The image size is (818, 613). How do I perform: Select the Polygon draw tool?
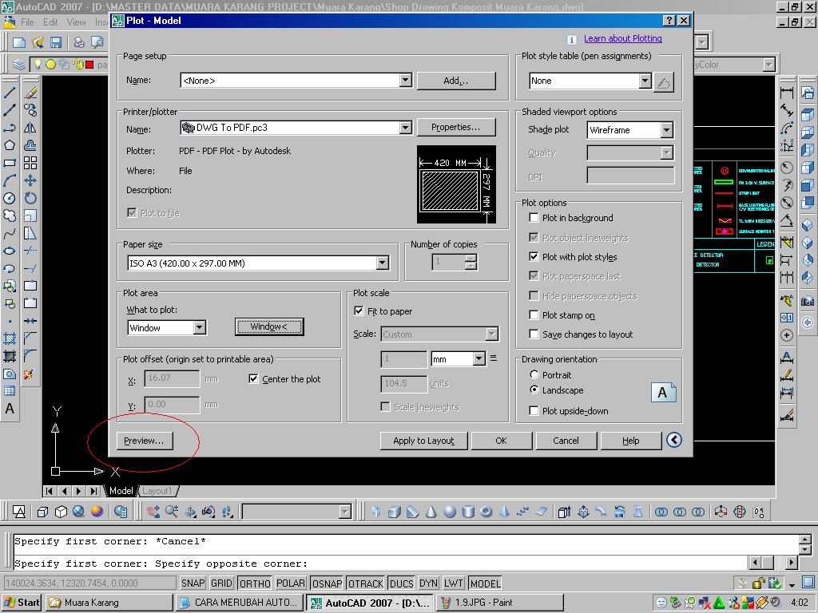[10, 145]
